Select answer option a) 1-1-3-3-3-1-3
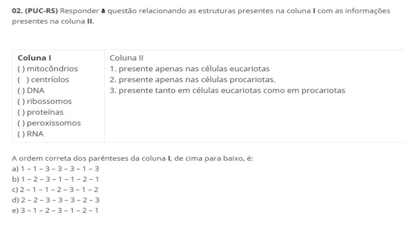 point(55,169)
